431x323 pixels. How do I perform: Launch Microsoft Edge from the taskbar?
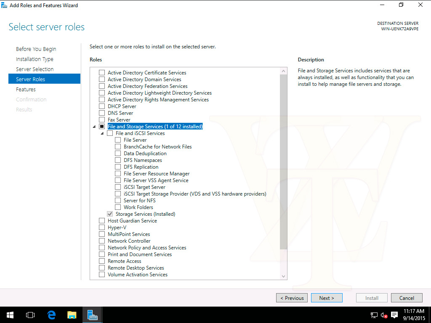click(51, 315)
